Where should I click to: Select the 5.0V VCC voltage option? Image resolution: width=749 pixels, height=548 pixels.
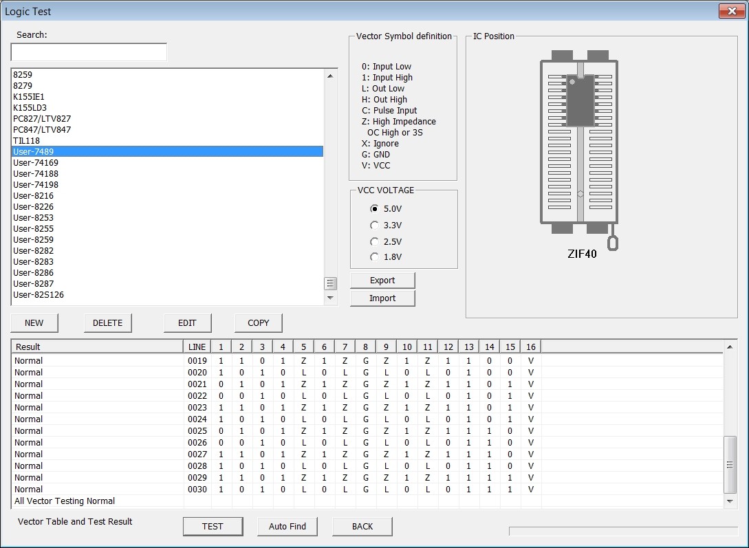coord(386,208)
